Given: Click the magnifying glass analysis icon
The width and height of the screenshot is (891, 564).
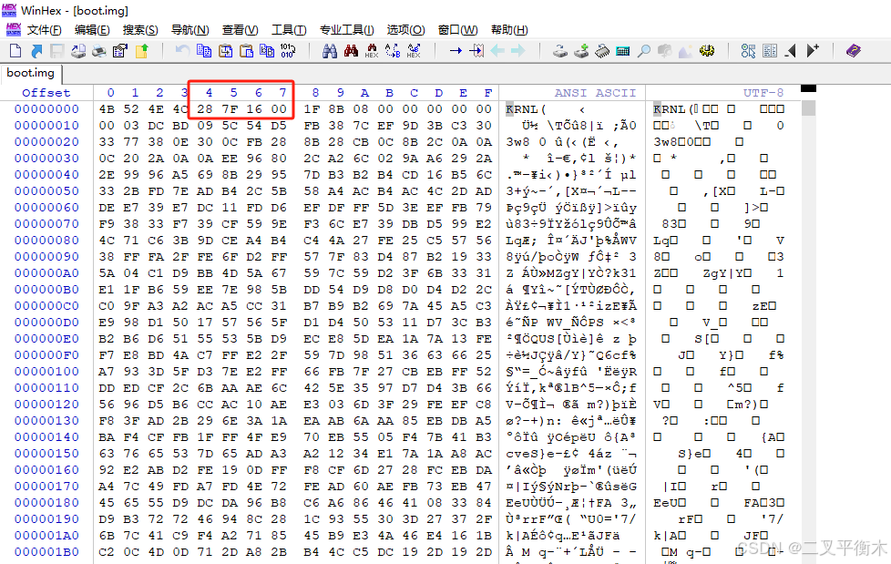Looking at the screenshot, I should click(x=644, y=51).
